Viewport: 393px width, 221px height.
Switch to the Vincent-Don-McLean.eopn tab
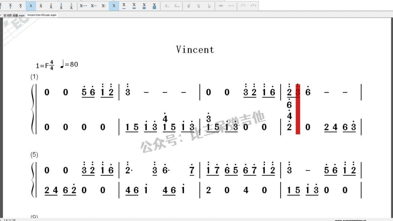point(42,15)
